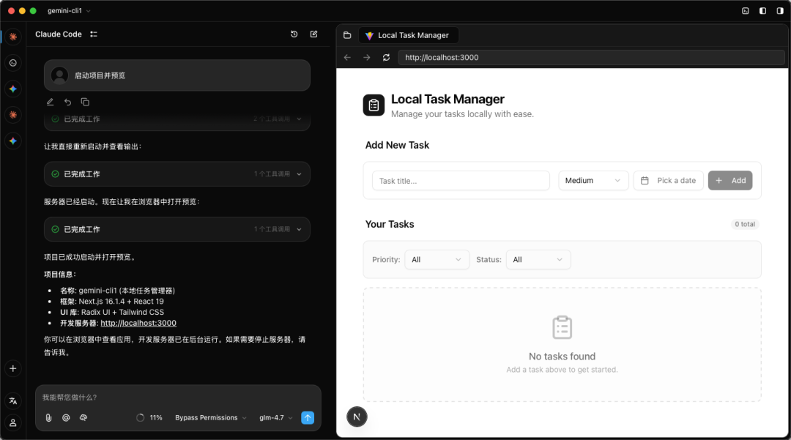Open the Medium priority dropdown
The height and width of the screenshot is (440, 791).
coord(593,181)
